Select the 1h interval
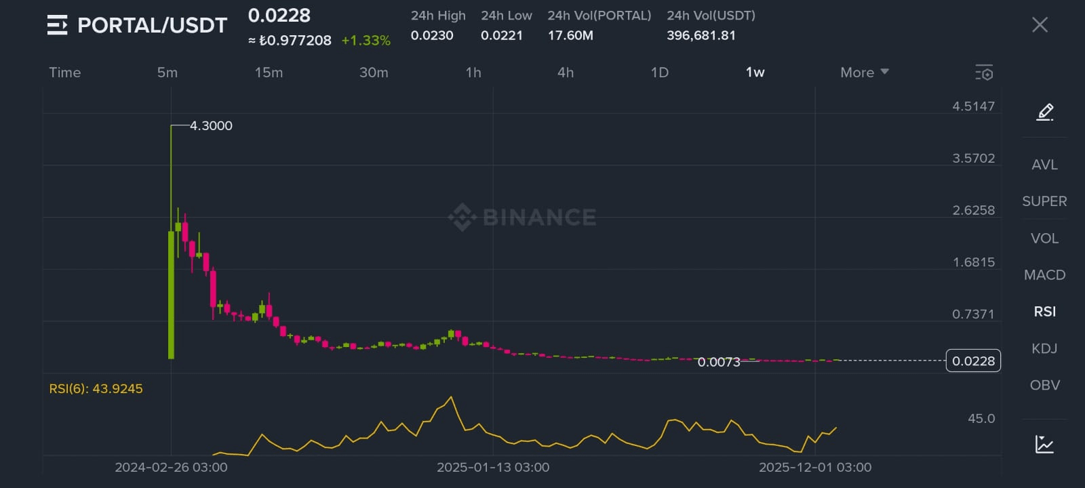The width and height of the screenshot is (1085, 488). 473,73
